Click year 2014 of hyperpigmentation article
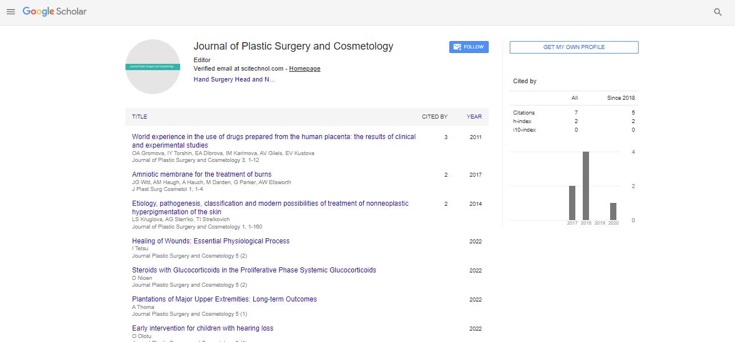The image size is (735, 342). [476, 204]
